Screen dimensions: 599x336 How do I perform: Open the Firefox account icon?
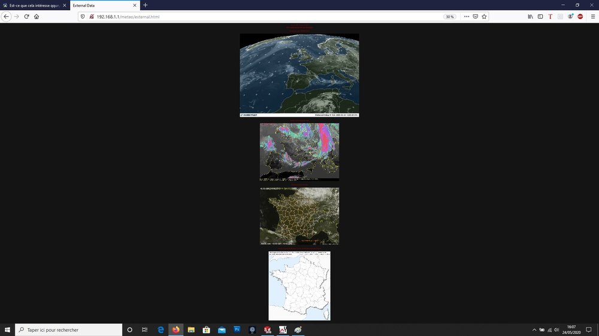(x=570, y=16)
